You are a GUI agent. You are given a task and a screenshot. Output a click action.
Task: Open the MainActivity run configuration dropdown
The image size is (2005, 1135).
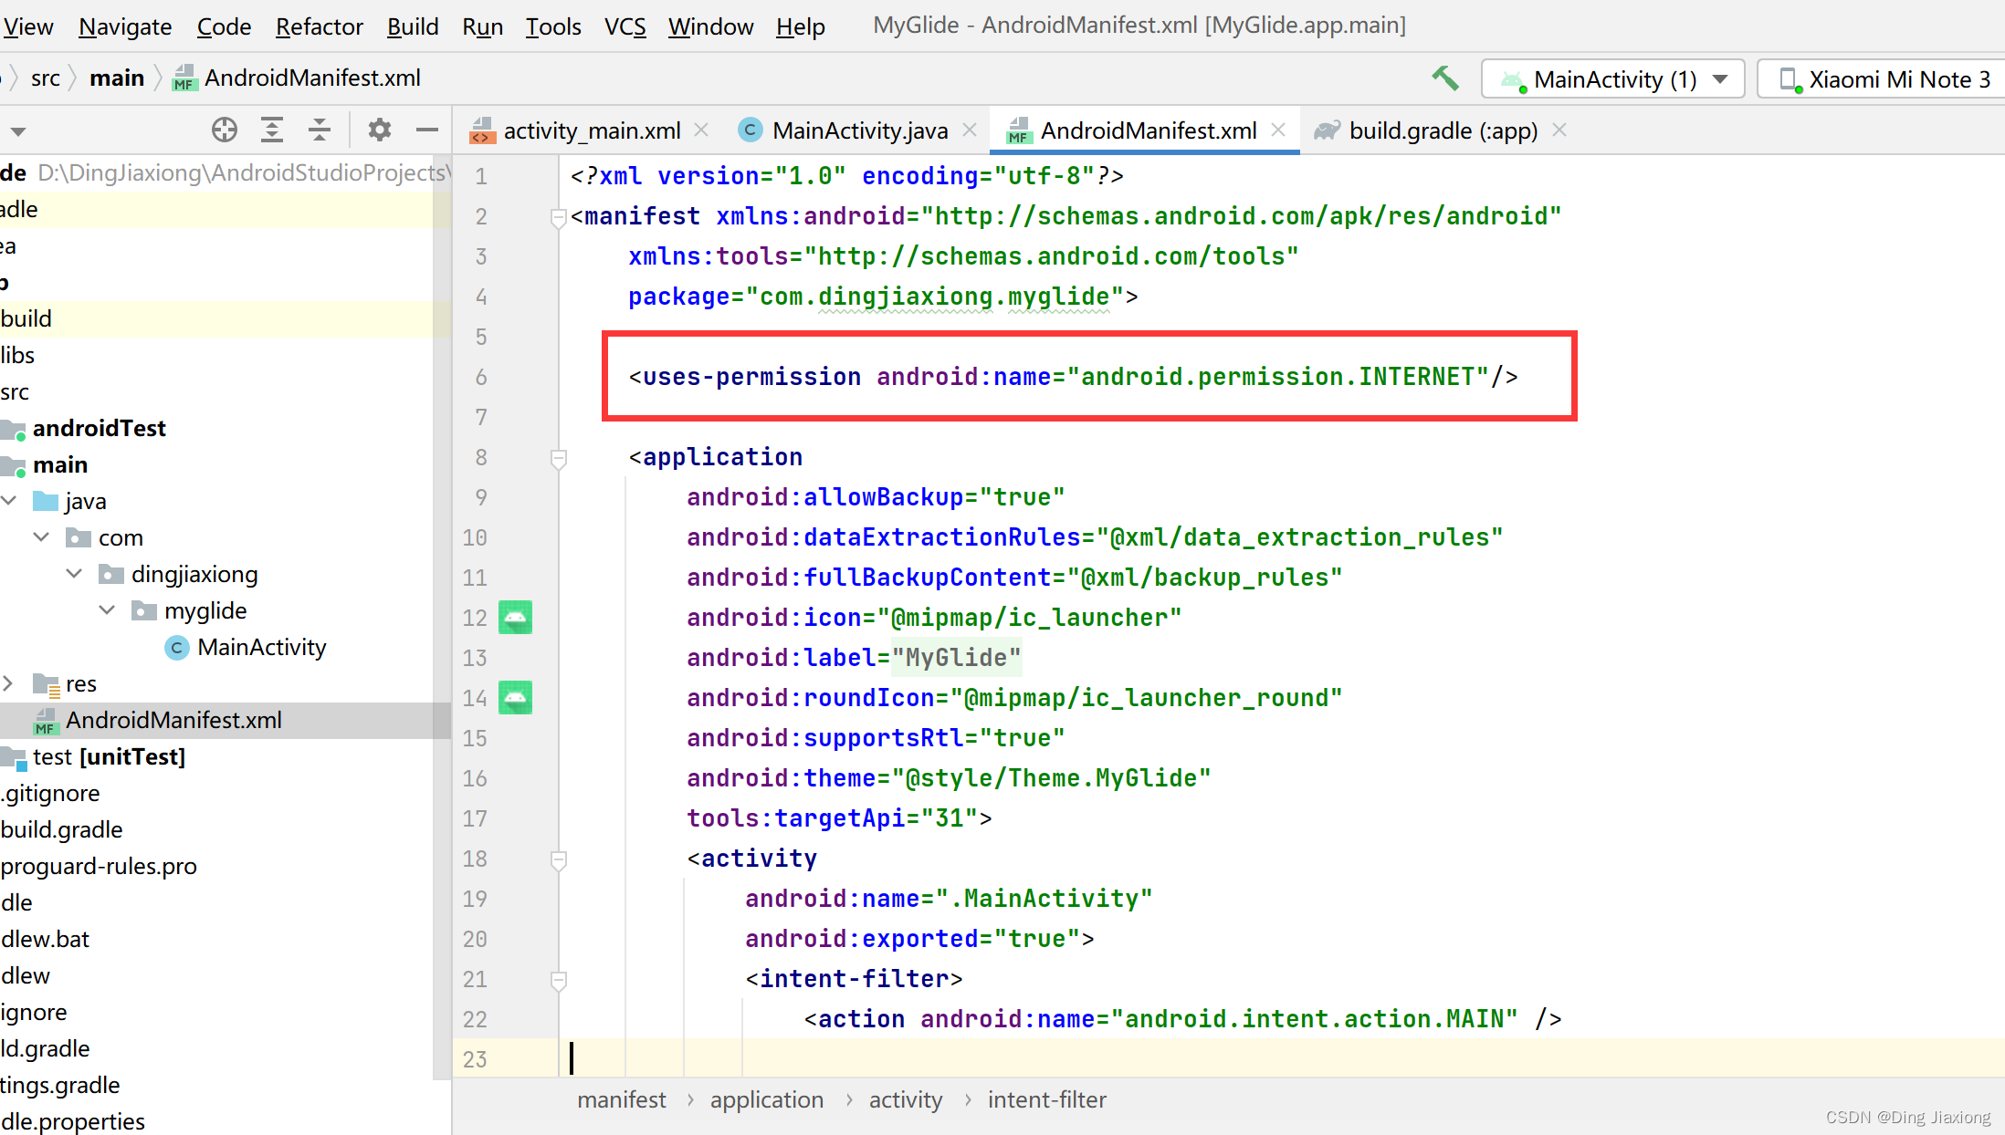tap(1613, 79)
